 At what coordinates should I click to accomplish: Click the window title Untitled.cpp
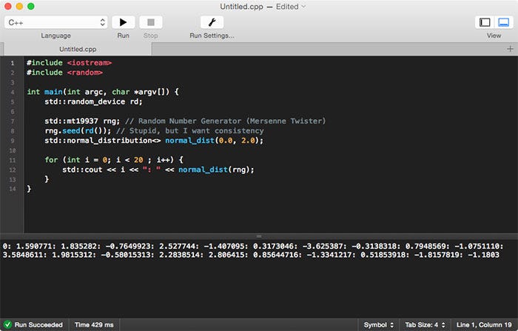[x=241, y=7]
